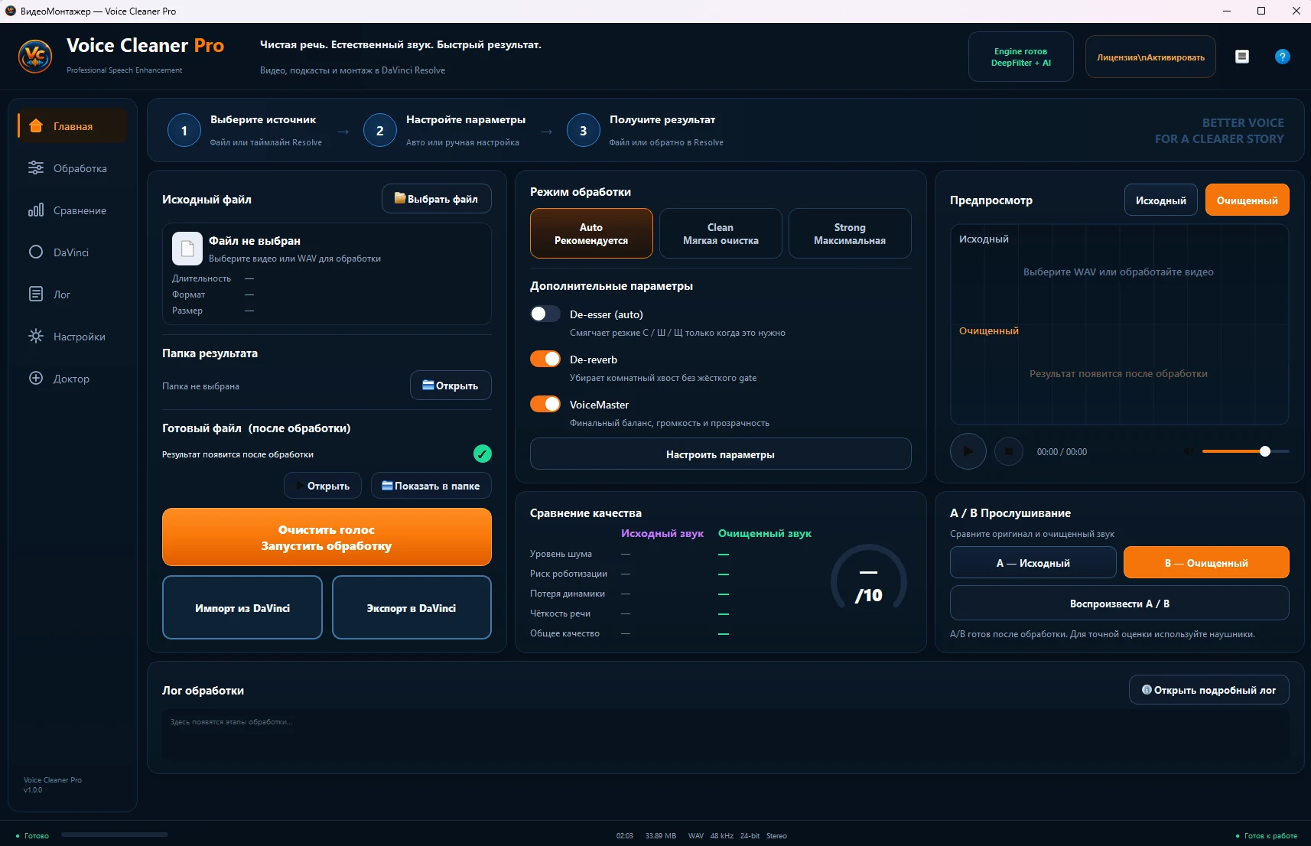Image resolution: width=1311 pixels, height=846 pixels.
Task: Stop the preview playback
Action: tap(1009, 451)
